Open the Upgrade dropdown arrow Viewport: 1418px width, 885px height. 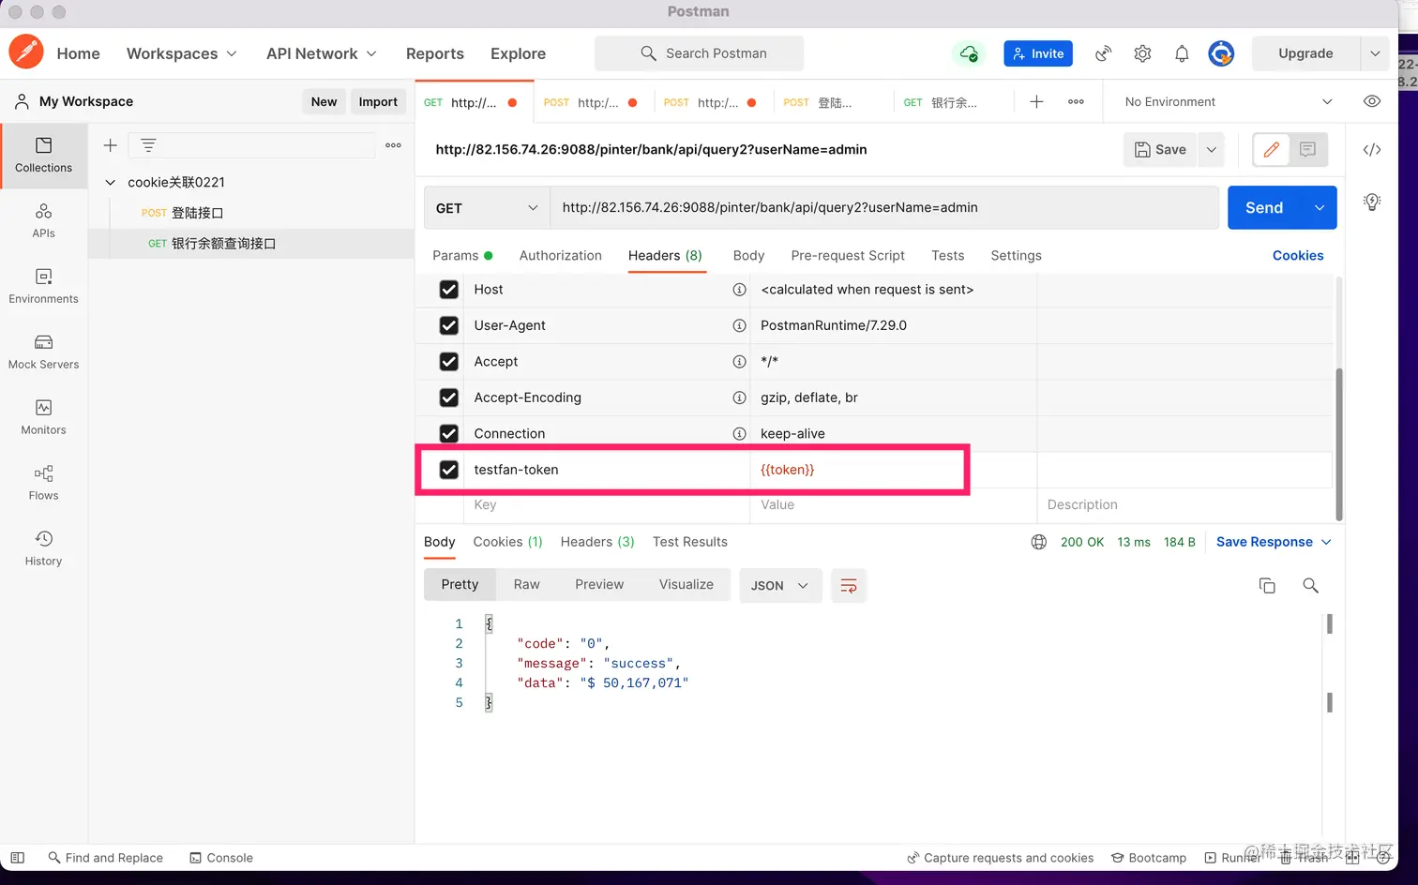point(1375,53)
